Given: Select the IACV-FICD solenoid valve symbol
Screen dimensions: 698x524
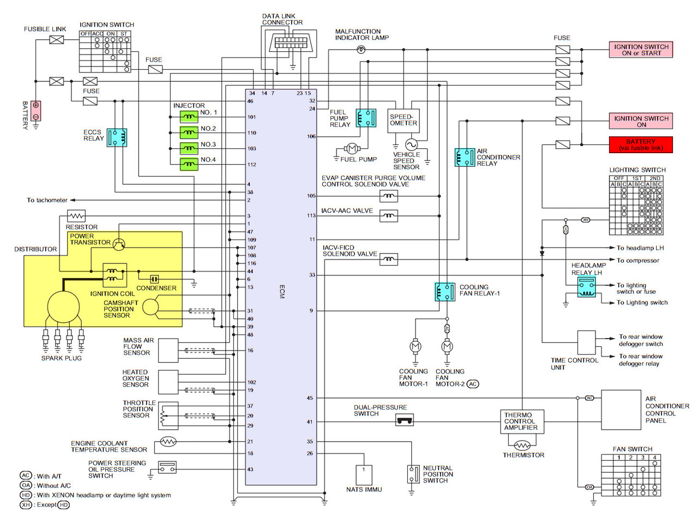Looking at the screenshot, I should point(388,259).
